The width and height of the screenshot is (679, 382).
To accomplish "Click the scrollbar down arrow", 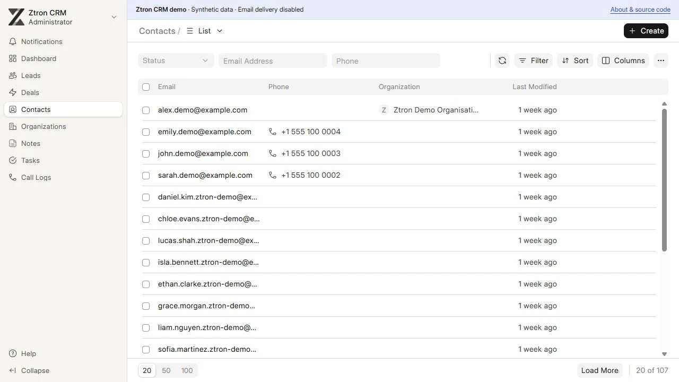I will click(664, 354).
